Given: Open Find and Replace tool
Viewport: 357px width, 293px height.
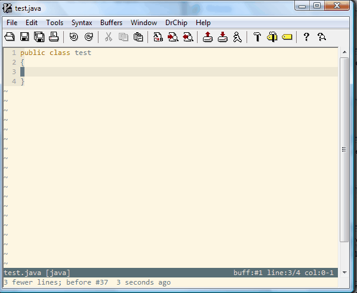Looking at the screenshot, I should pos(158,36).
